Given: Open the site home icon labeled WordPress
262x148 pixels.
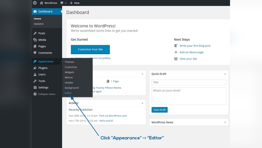Looking at the screenshot, I should 41,3.
